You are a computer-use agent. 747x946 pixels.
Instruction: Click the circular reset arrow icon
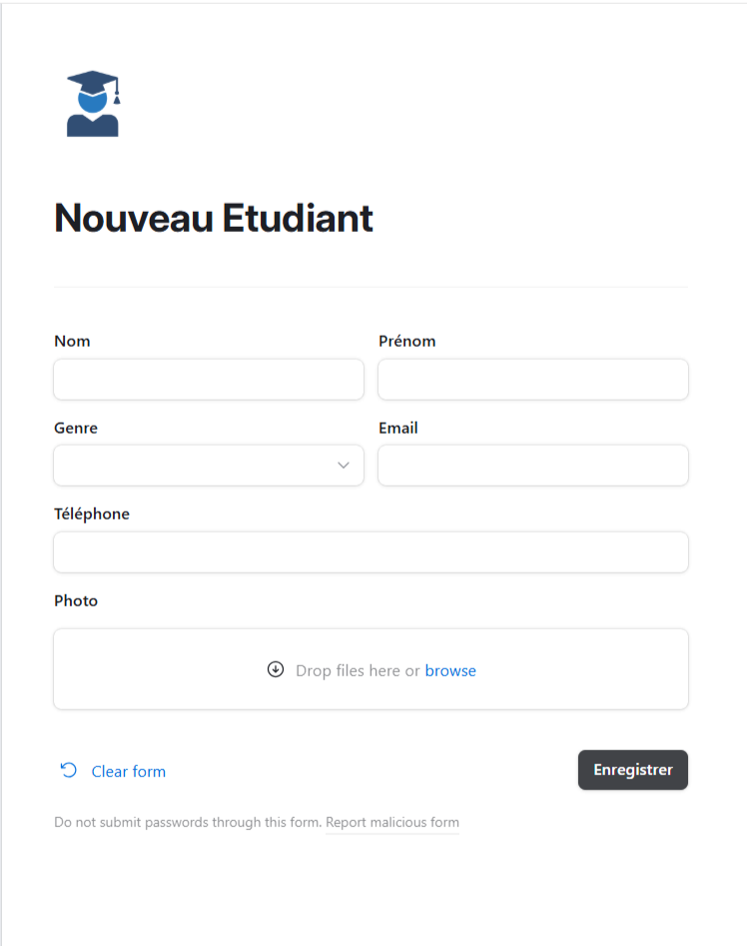[x=69, y=770]
